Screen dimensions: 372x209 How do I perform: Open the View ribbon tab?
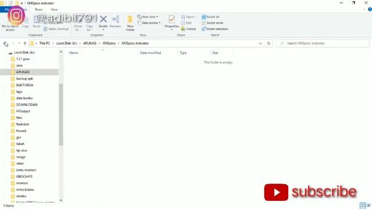(x=54, y=9)
